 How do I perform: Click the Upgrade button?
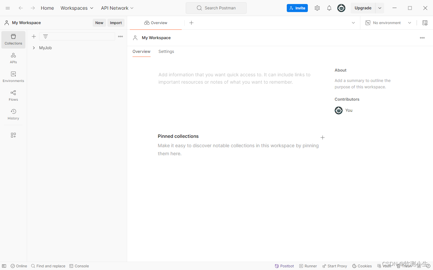pyautogui.click(x=363, y=8)
